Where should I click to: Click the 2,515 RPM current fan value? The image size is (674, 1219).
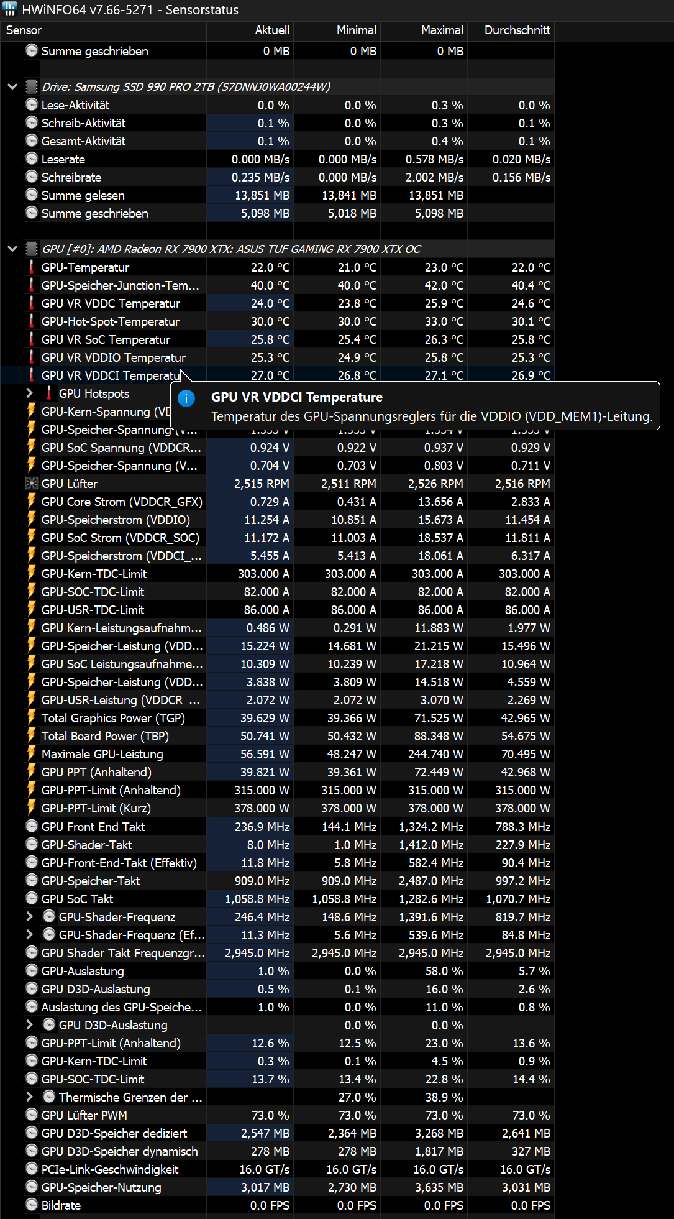(x=262, y=484)
